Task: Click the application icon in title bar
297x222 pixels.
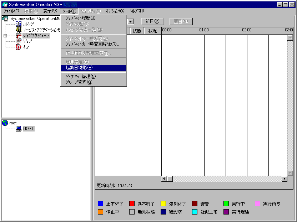Action: 5,4
